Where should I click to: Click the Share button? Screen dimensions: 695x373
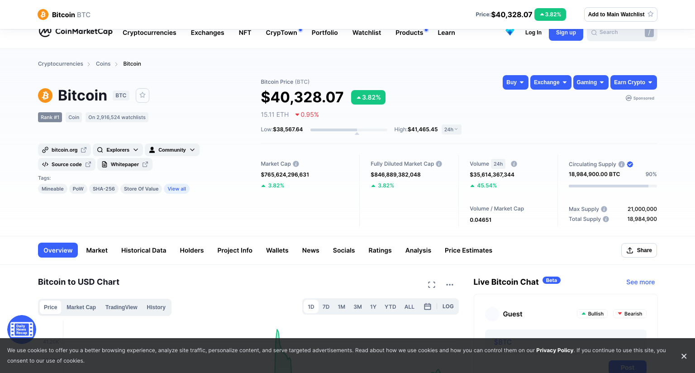(x=639, y=250)
